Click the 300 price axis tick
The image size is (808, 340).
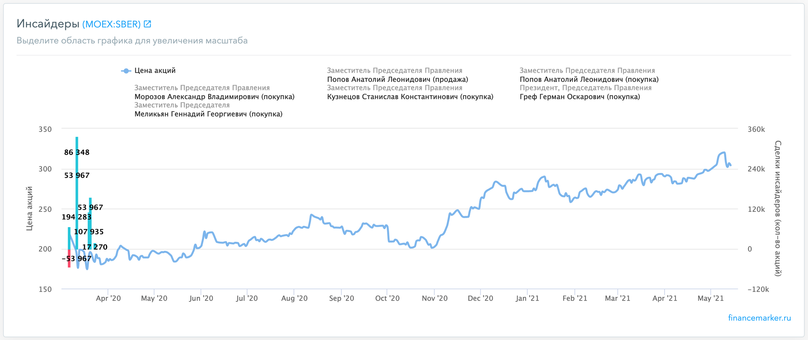tap(45, 169)
